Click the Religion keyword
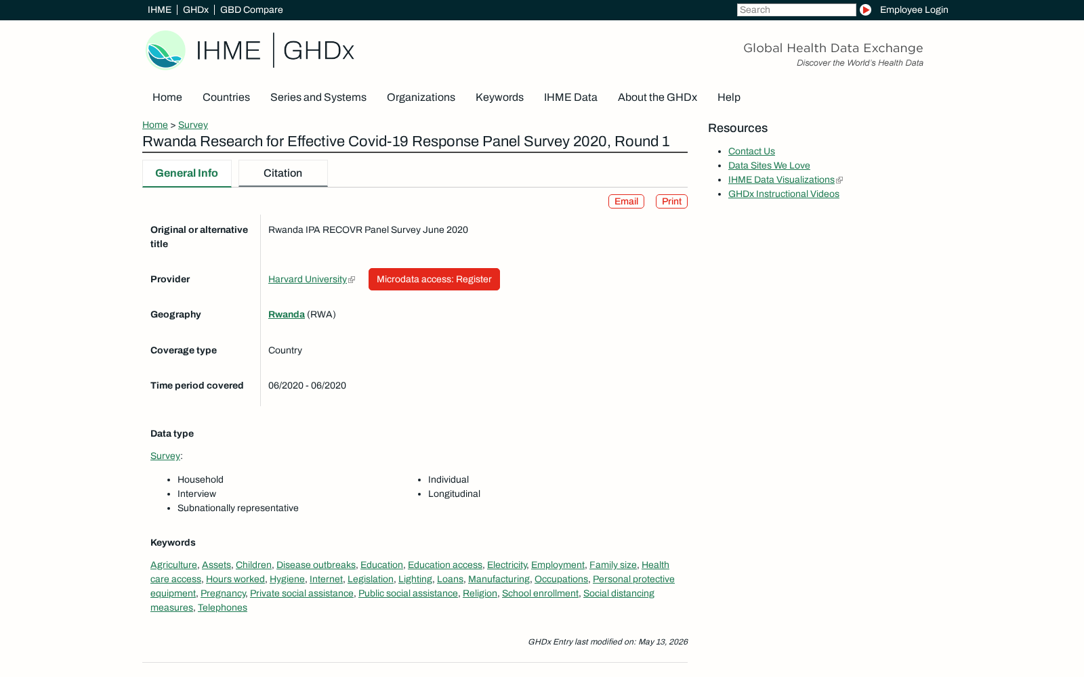 click(480, 594)
